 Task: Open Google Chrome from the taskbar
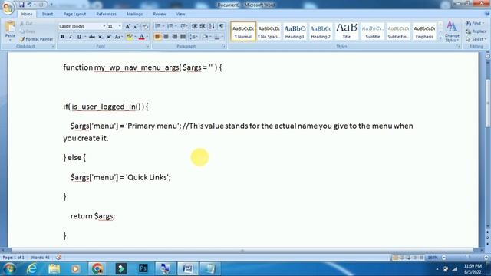[x=97, y=268]
